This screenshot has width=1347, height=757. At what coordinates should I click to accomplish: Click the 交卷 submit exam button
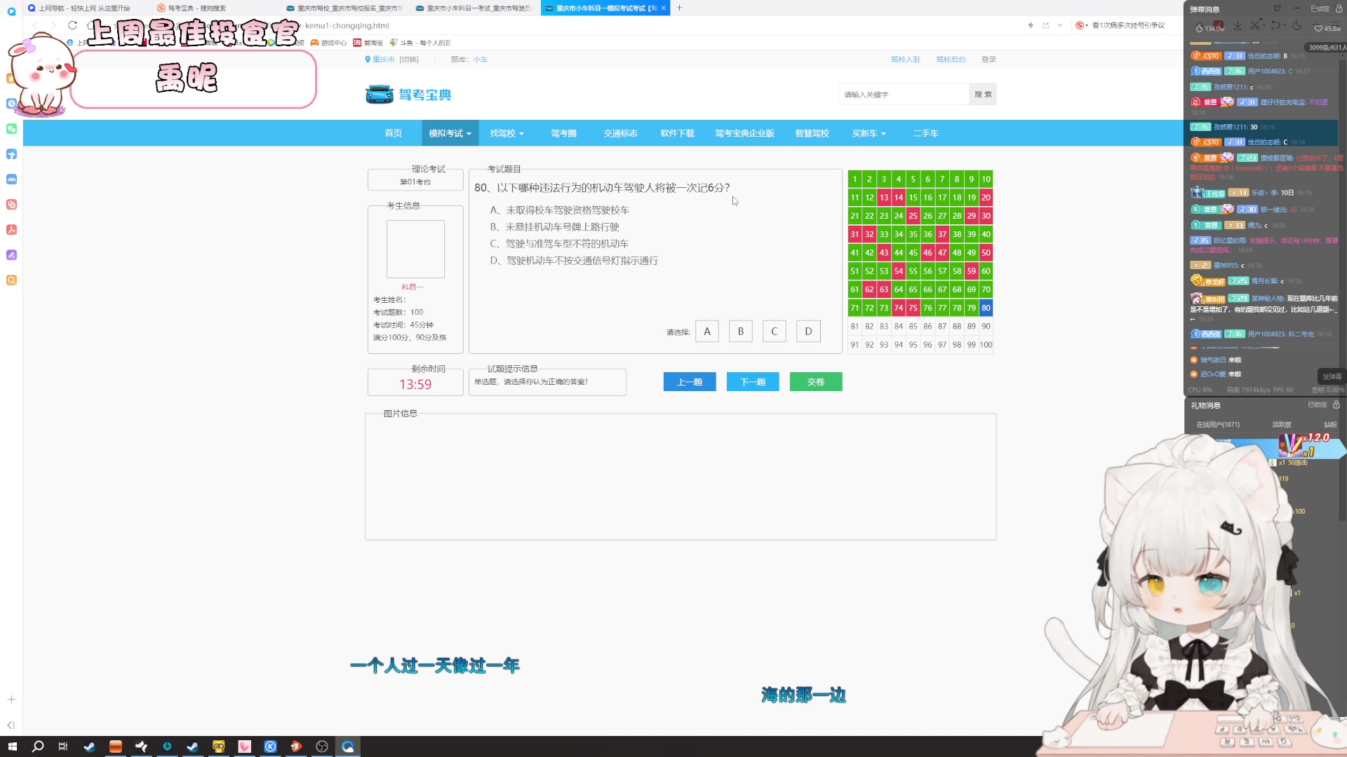[x=815, y=381]
